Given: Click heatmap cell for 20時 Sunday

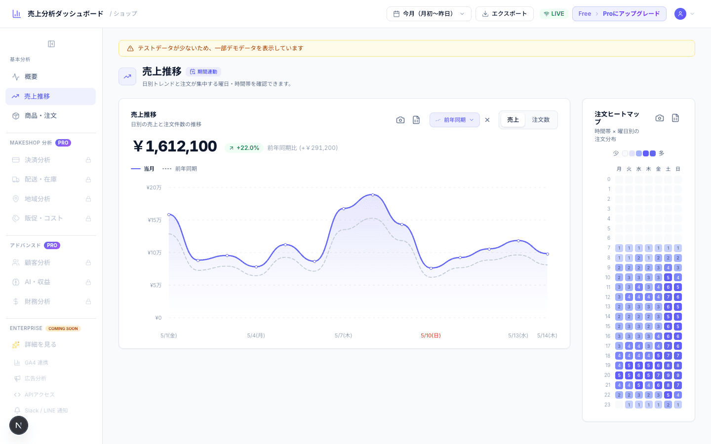Looking at the screenshot, I should point(678,375).
